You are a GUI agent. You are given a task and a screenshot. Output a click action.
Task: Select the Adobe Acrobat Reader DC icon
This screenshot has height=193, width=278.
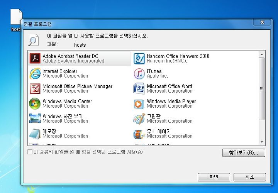coord(35,58)
